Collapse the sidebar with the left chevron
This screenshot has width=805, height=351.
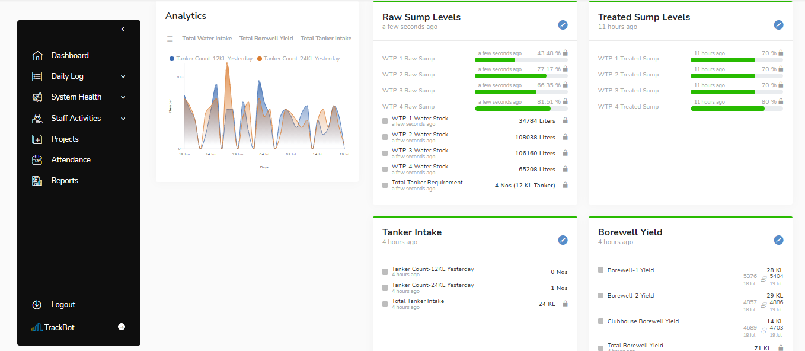[123, 29]
